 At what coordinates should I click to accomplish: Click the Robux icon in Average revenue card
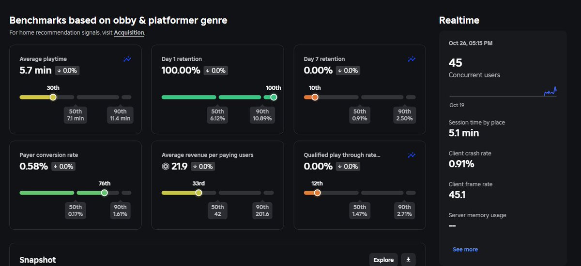tap(166, 167)
